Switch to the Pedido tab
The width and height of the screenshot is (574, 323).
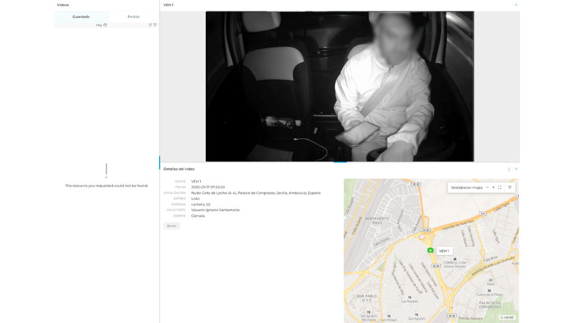point(133,17)
